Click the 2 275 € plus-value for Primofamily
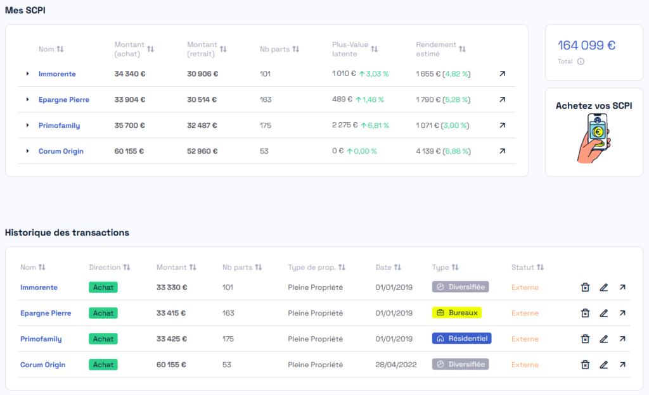The width and height of the screenshot is (649, 395). pyautogui.click(x=345, y=125)
